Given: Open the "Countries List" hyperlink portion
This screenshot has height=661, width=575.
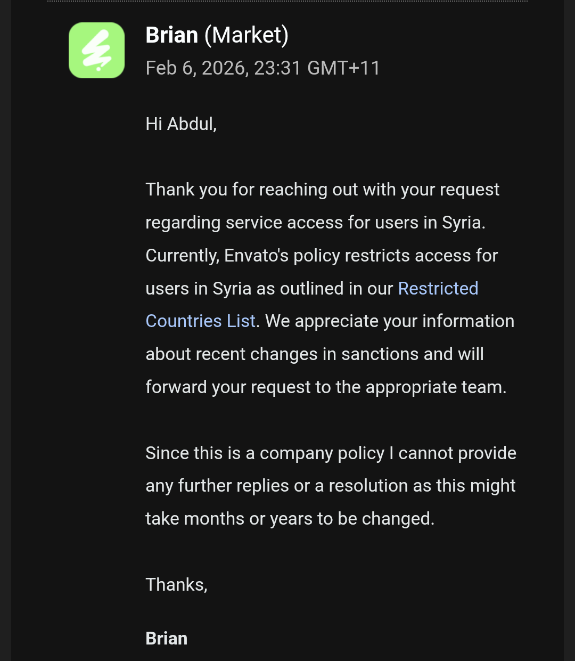Looking at the screenshot, I should (x=201, y=321).
